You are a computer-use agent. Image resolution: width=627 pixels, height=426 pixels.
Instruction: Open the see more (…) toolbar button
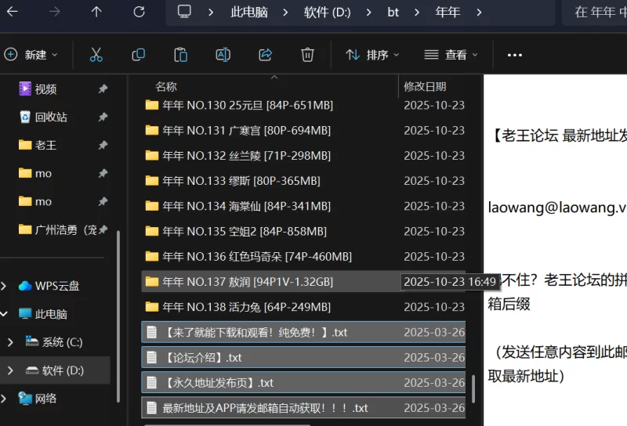[x=514, y=55]
